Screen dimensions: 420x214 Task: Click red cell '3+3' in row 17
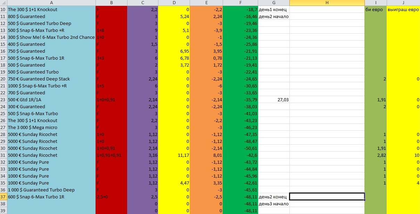112,58
